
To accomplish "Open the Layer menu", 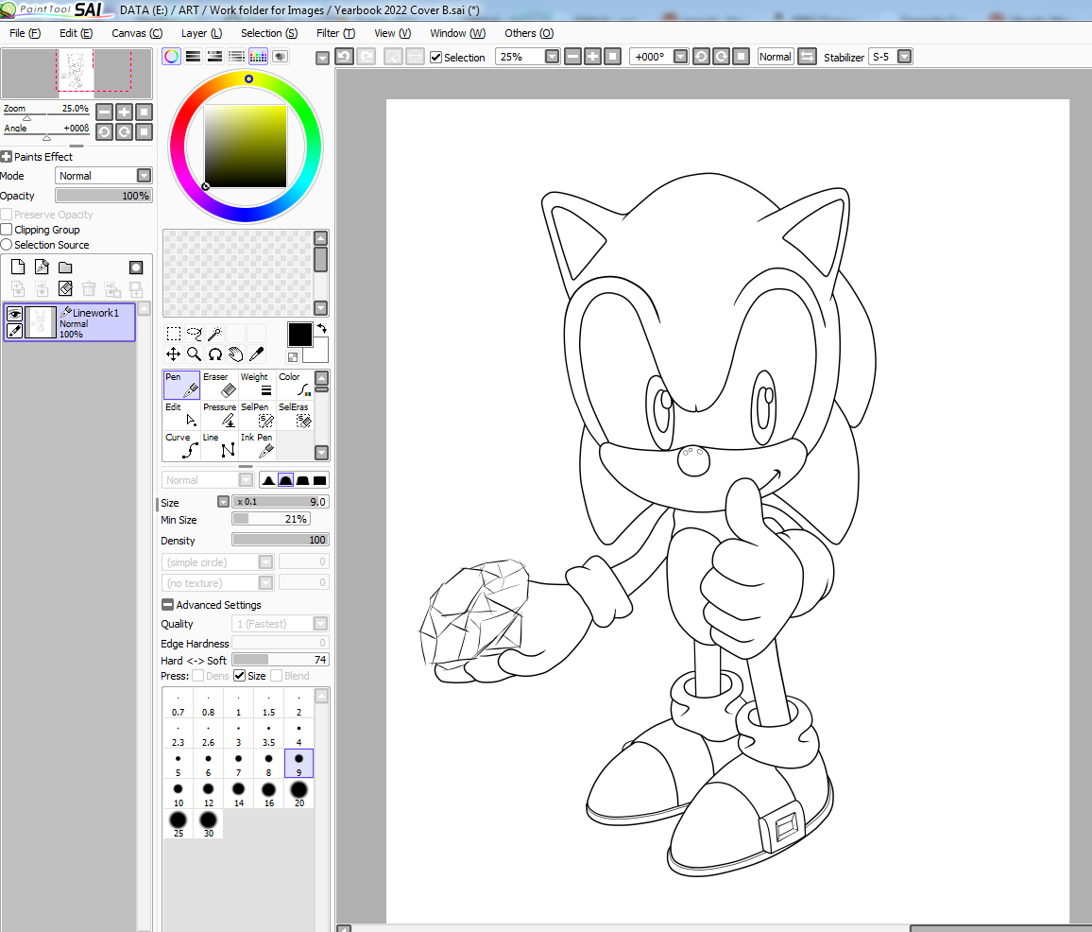I will click(201, 33).
